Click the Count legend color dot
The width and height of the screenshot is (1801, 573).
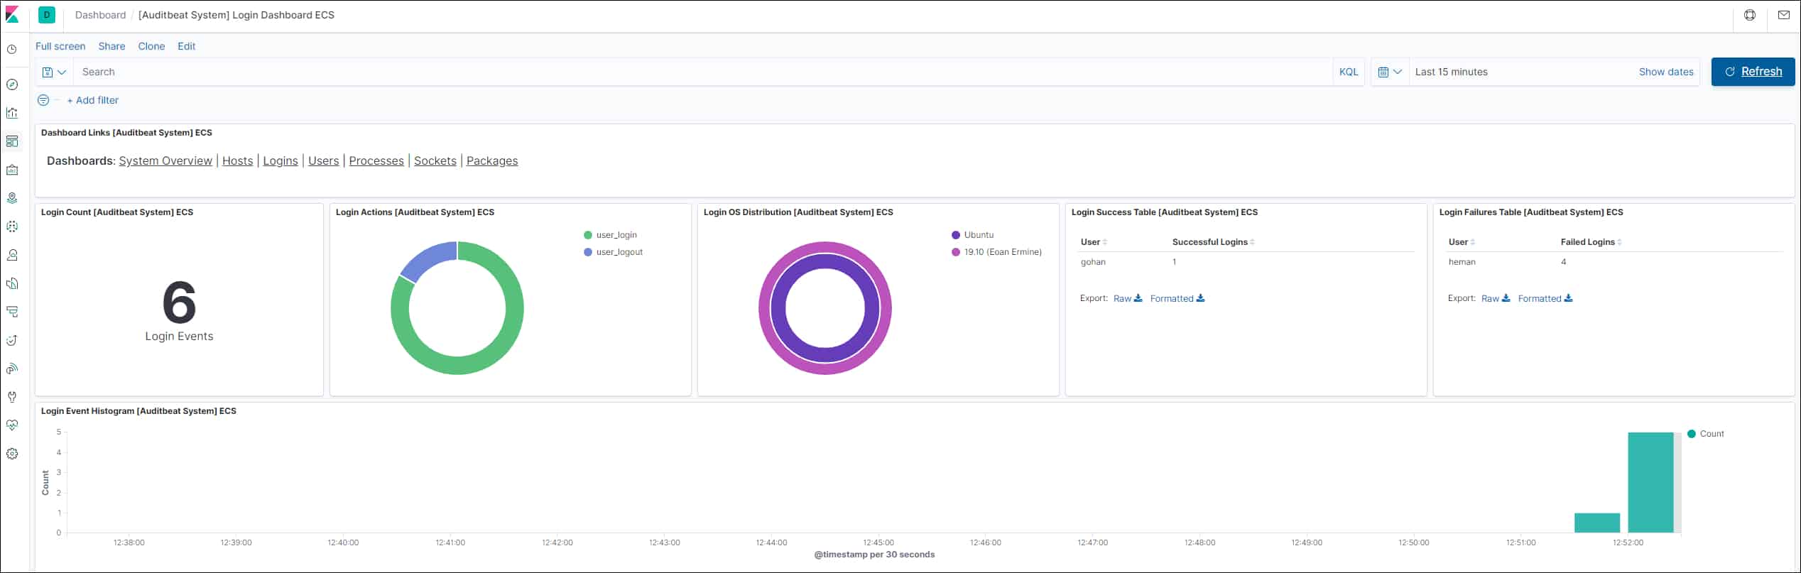coord(1691,434)
